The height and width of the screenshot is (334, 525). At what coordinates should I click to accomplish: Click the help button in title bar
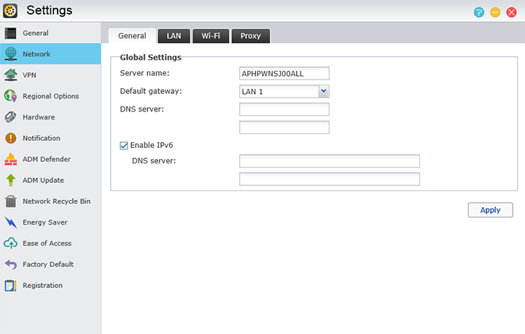coord(478,12)
